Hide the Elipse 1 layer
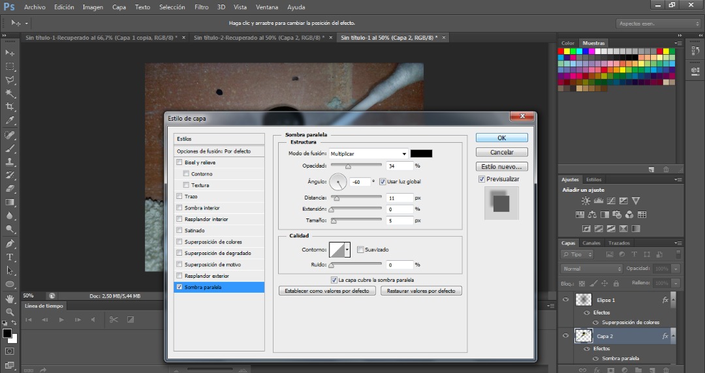Screen dimensions: 705x373 (565, 300)
